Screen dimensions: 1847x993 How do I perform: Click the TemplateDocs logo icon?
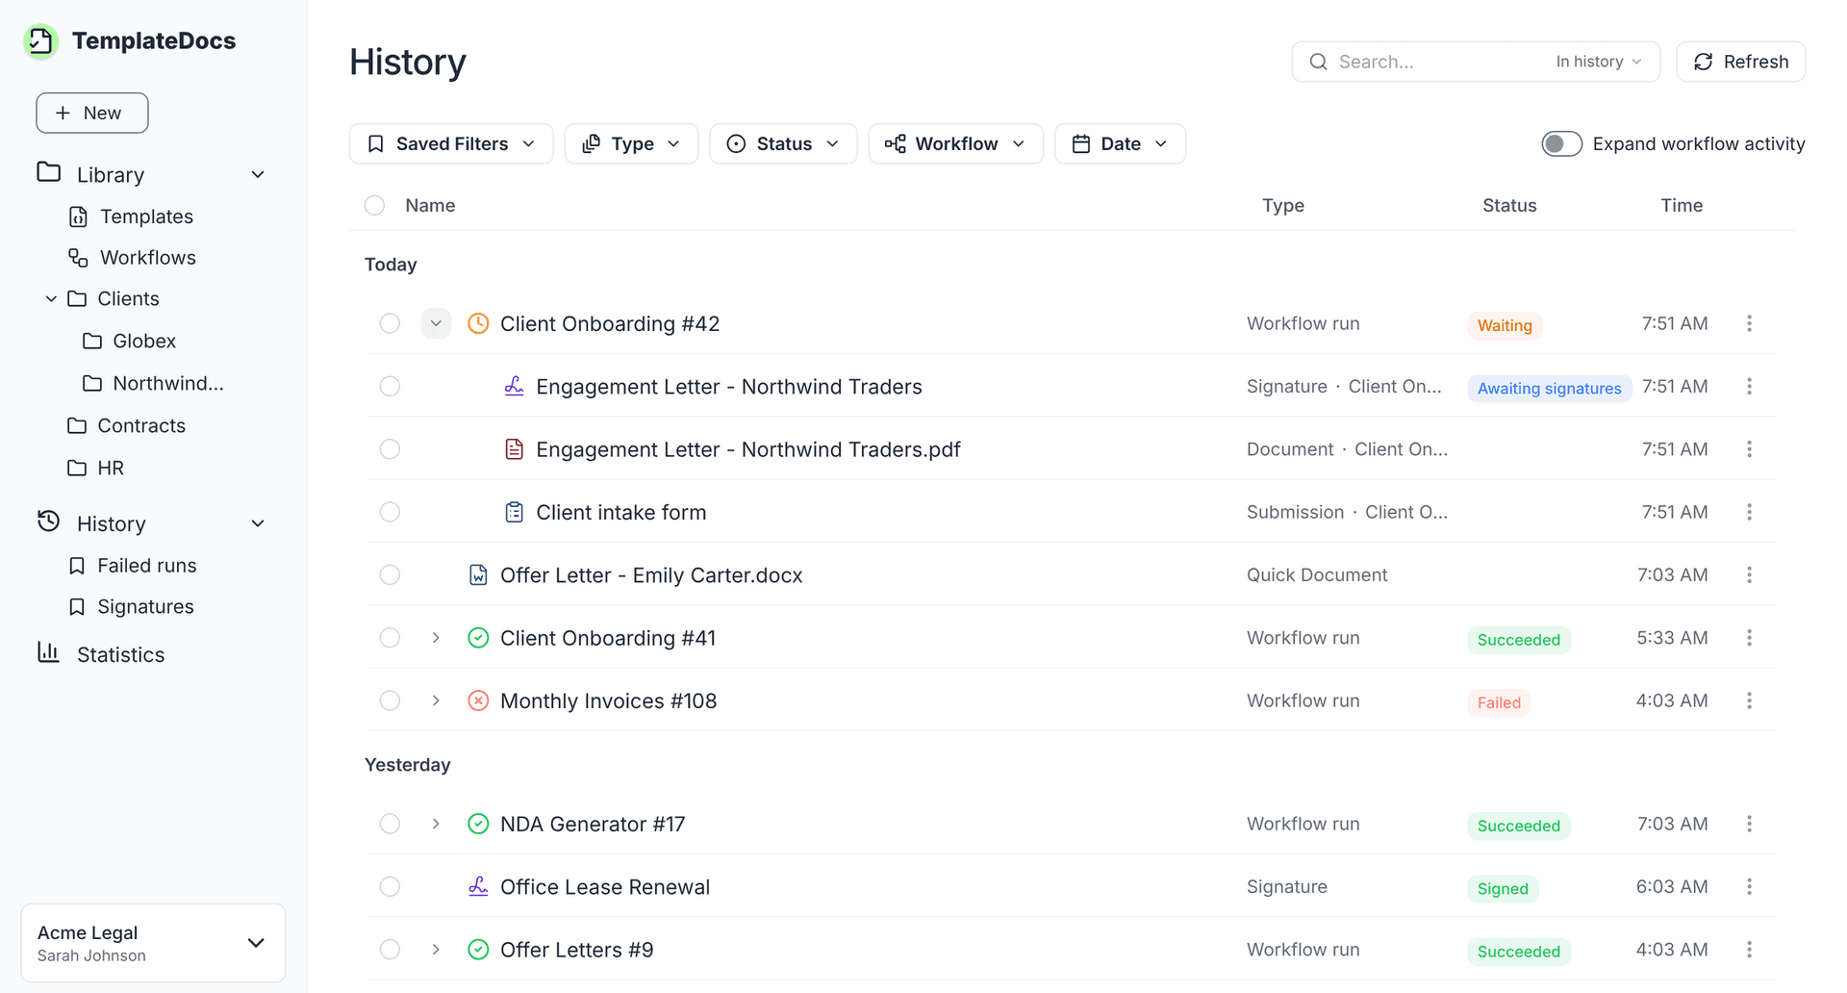[40, 40]
